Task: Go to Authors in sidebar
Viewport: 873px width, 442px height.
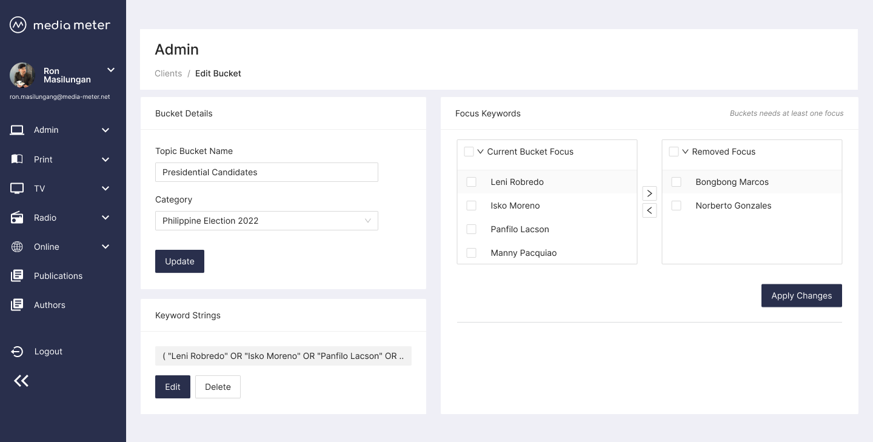Action: click(49, 305)
